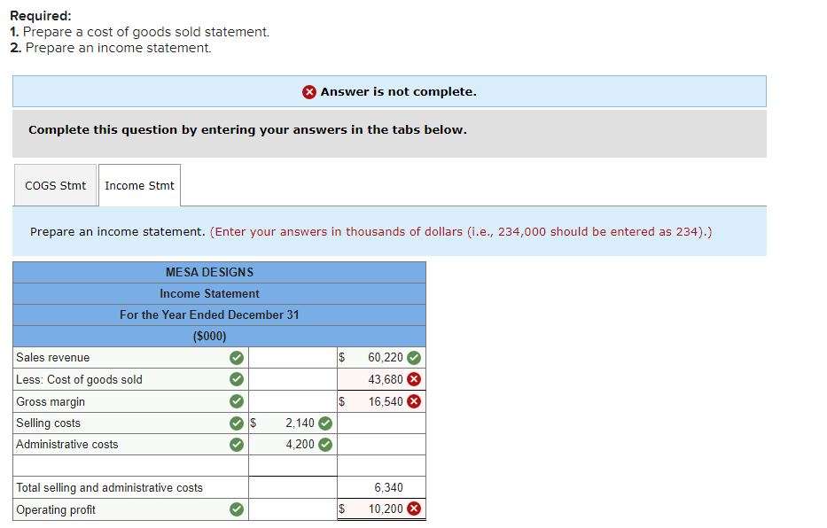
Task: Click the green checkmark next to Sales revenue label
Action: 237,358
